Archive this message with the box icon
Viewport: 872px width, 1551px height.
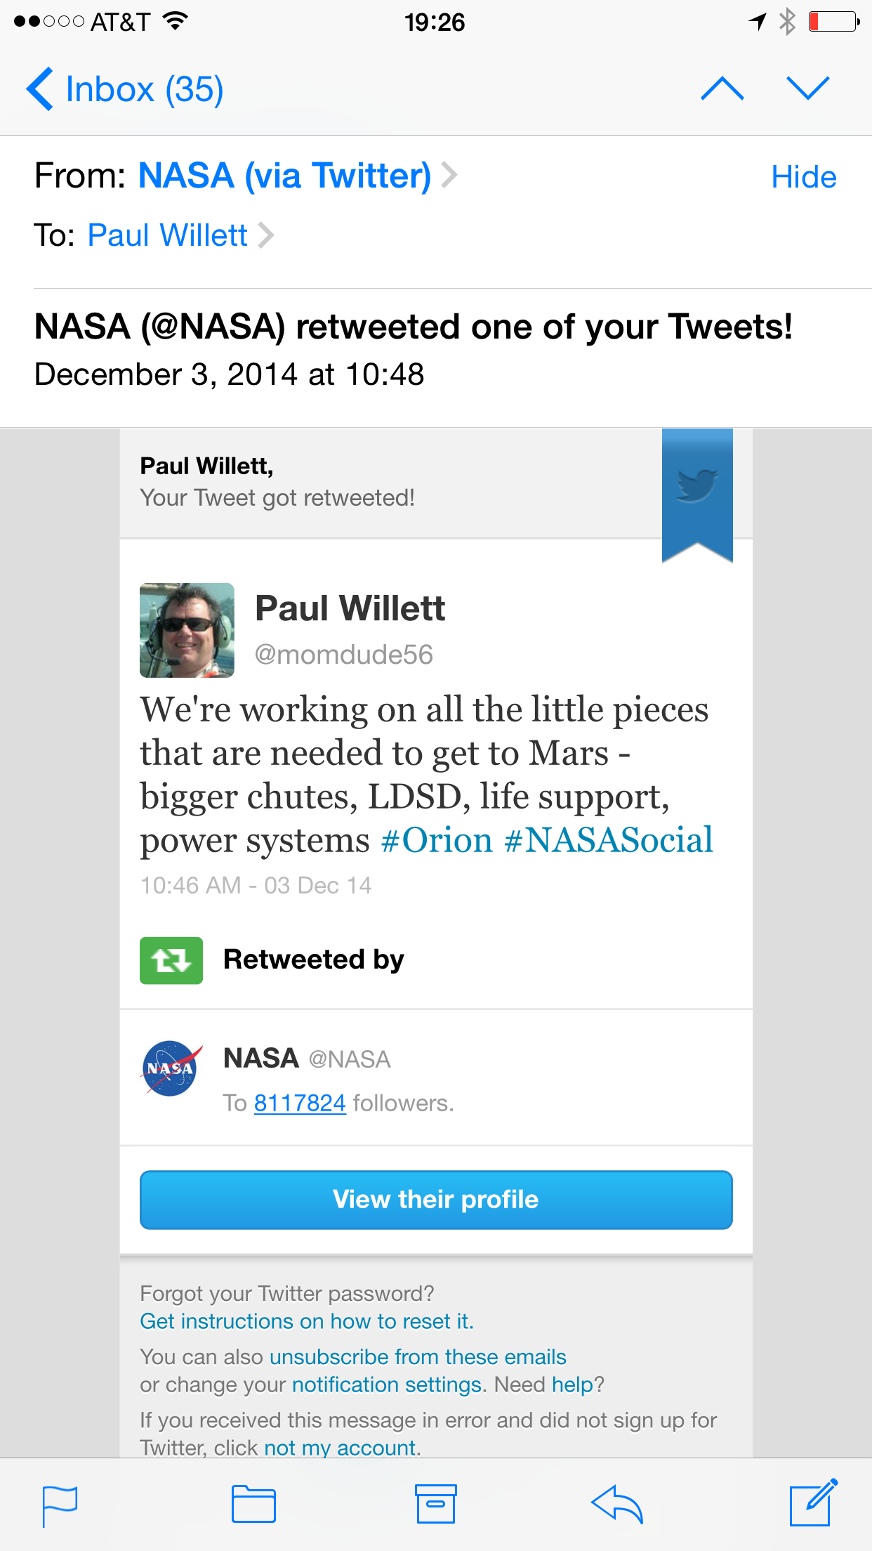[436, 1504]
